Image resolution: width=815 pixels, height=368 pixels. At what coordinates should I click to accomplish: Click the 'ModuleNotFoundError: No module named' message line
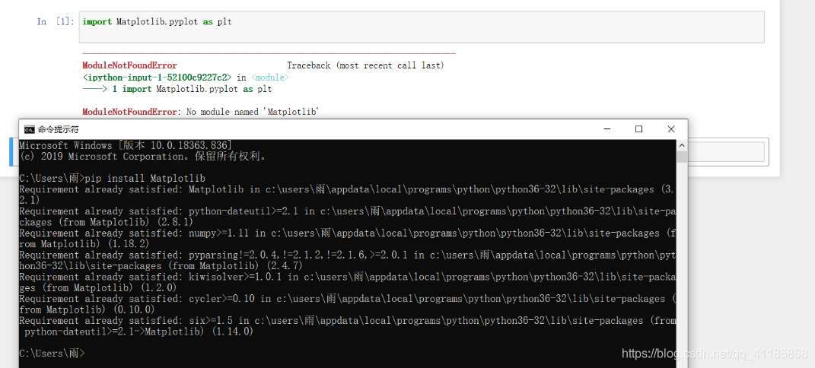(x=201, y=112)
